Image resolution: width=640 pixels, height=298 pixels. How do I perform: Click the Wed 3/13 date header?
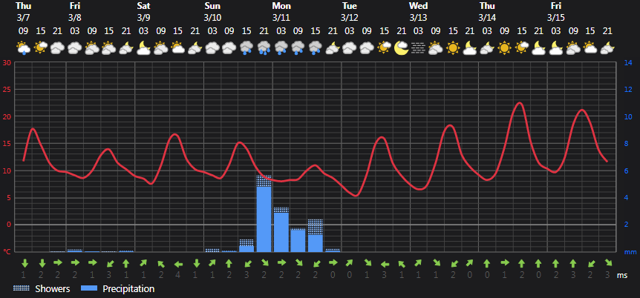[418, 12]
